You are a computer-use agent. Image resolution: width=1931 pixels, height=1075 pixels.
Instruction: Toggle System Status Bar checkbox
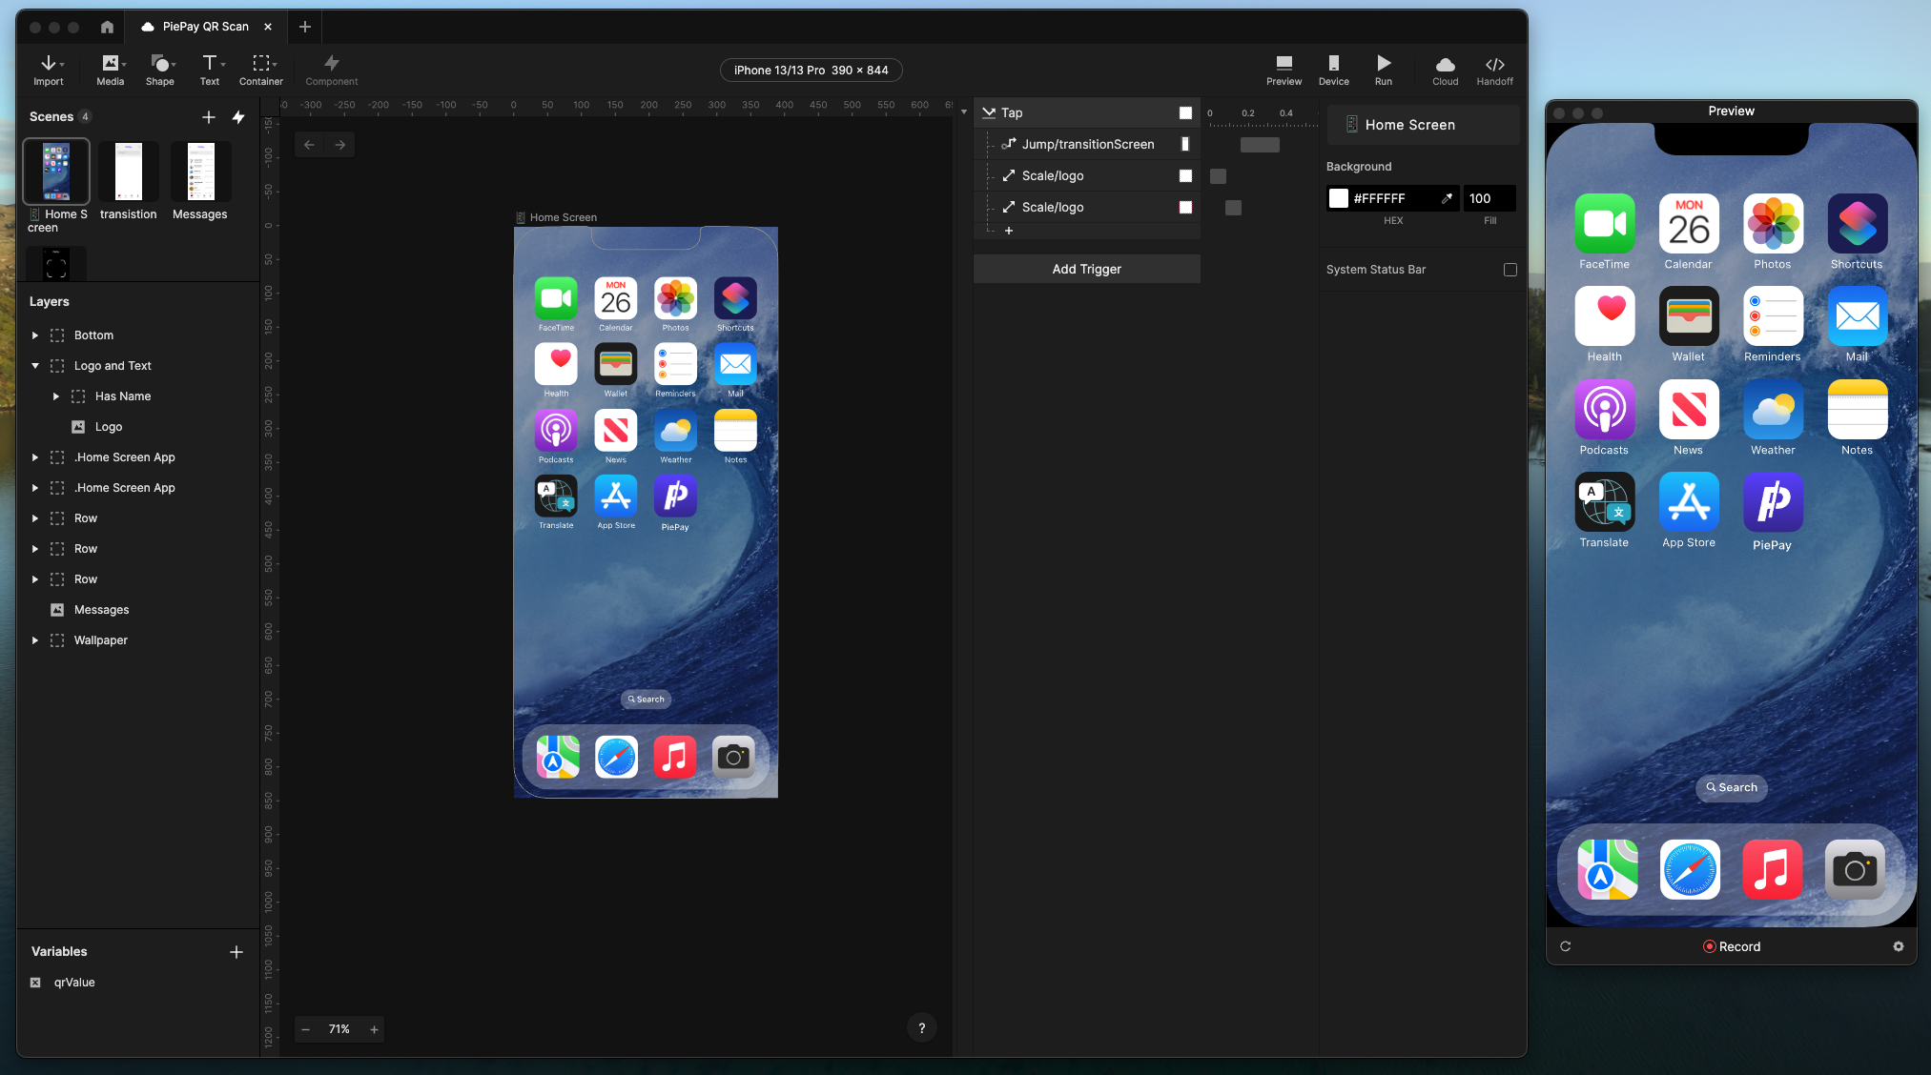pos(1510,270)
